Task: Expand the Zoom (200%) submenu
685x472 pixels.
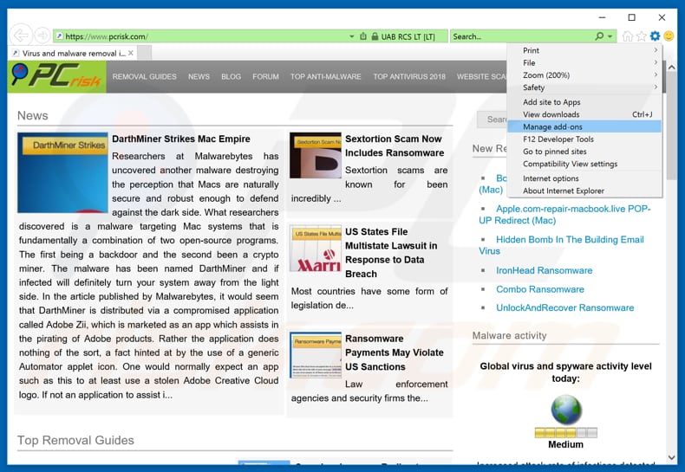Action: coord(584,75)
